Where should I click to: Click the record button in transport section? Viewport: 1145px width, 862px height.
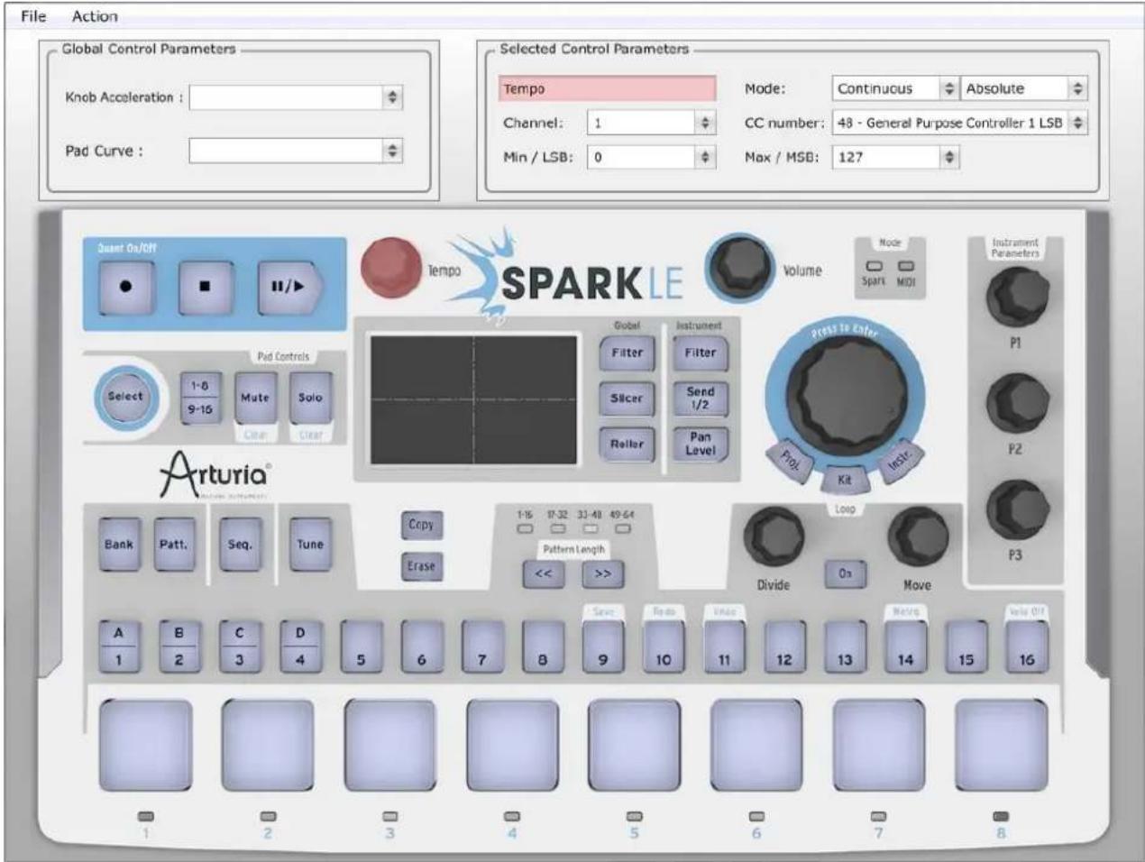pos(125,287)
